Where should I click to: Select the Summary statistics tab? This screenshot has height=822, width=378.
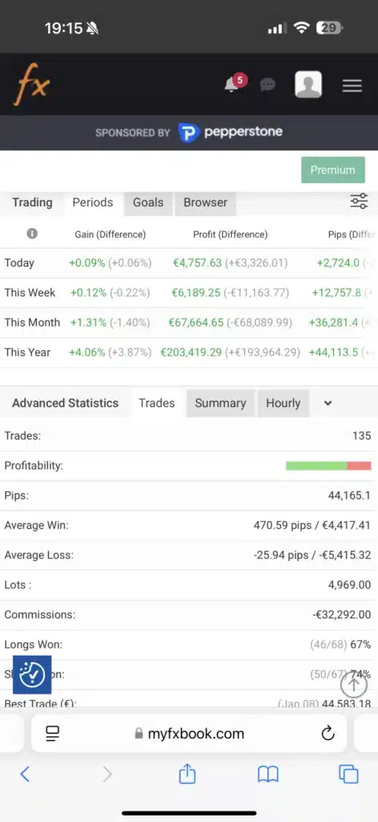[x=220, y=403]
